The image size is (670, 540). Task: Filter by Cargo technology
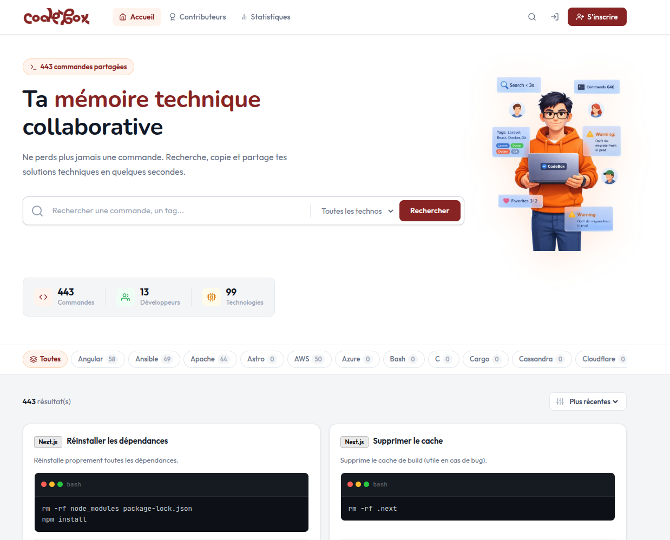point(485,359)
